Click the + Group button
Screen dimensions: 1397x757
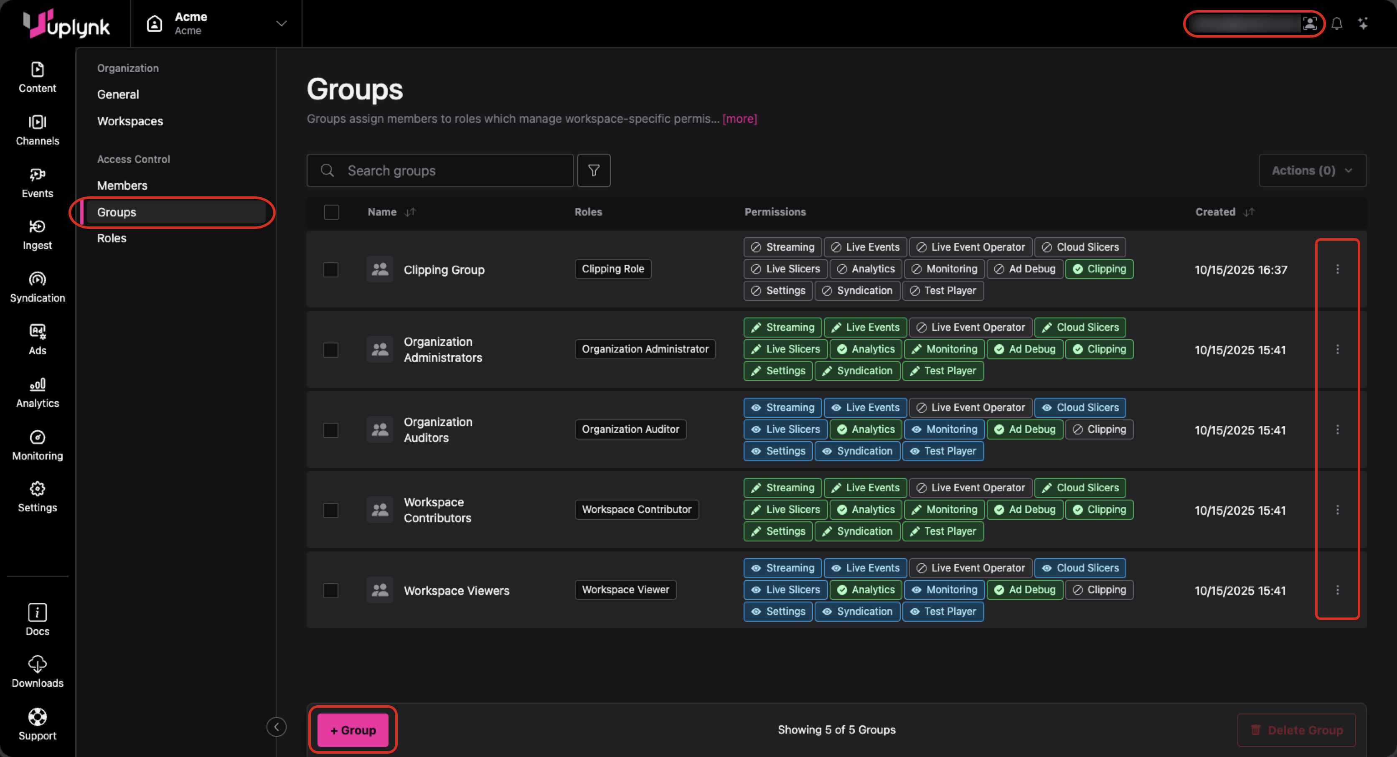353,730
